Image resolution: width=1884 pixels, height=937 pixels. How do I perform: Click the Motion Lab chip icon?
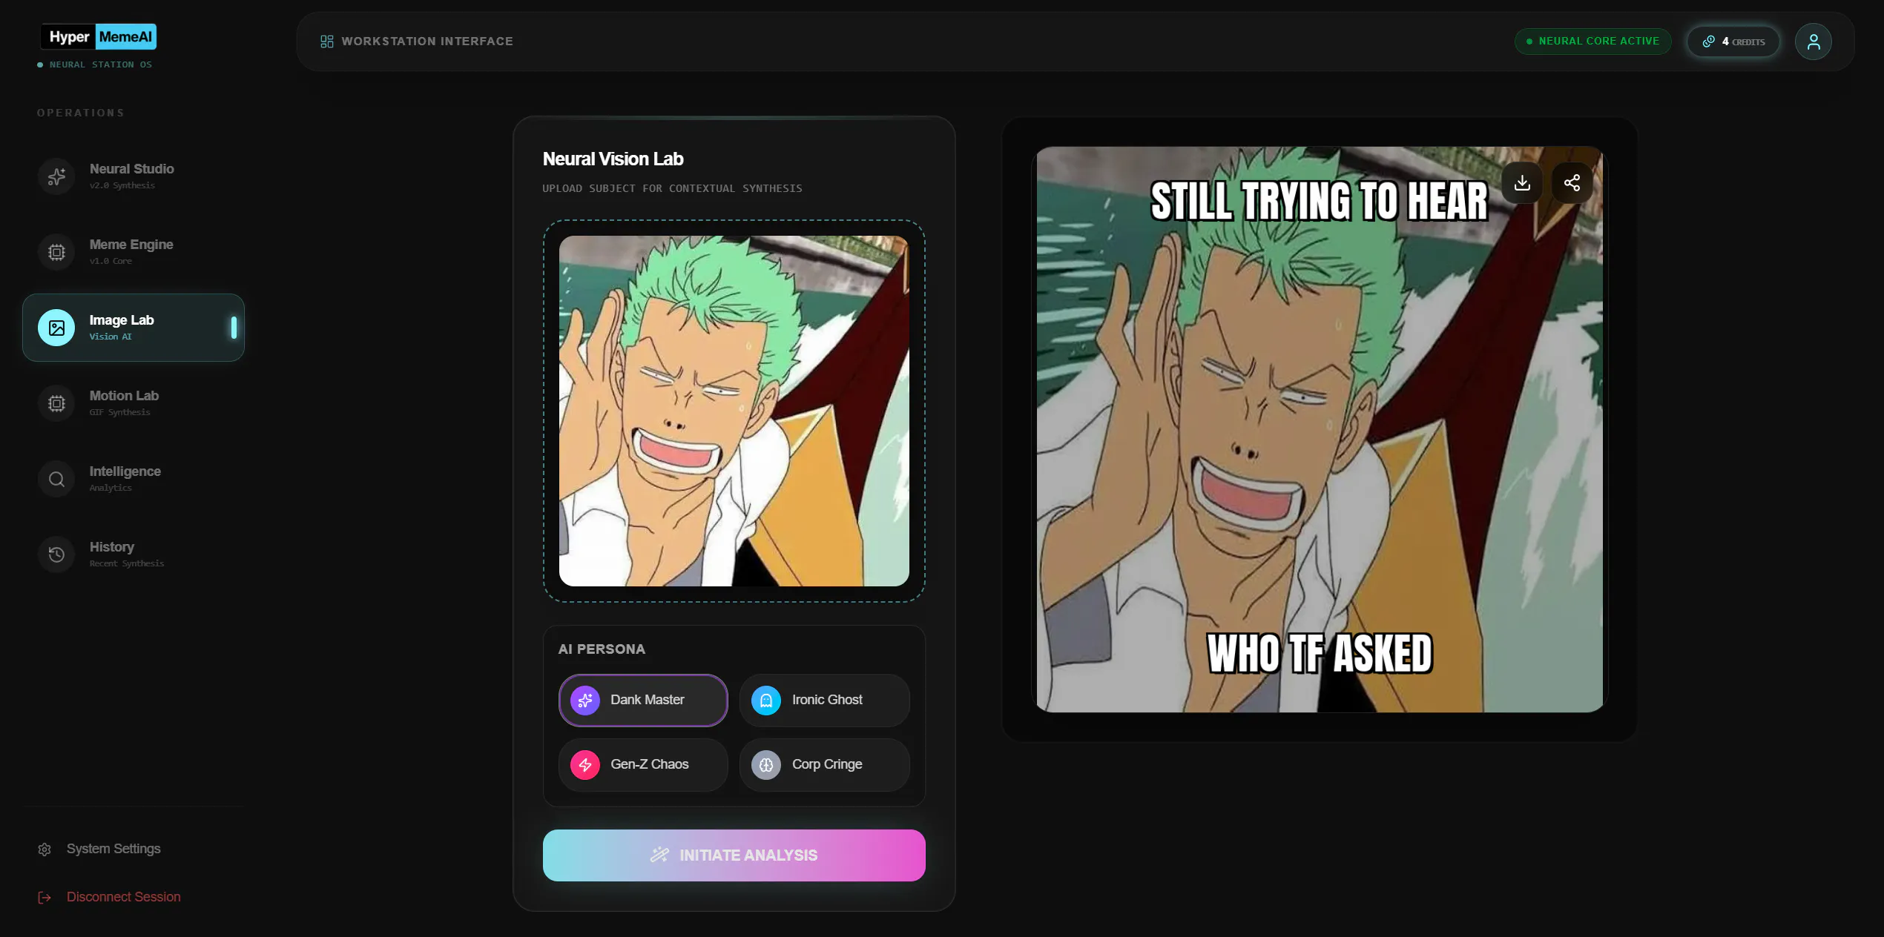click(x=56, y=403)
